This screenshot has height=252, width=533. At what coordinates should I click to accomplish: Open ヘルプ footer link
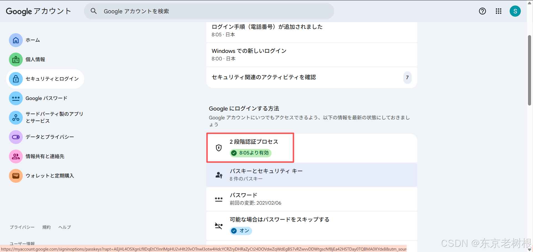coord(65,227)
